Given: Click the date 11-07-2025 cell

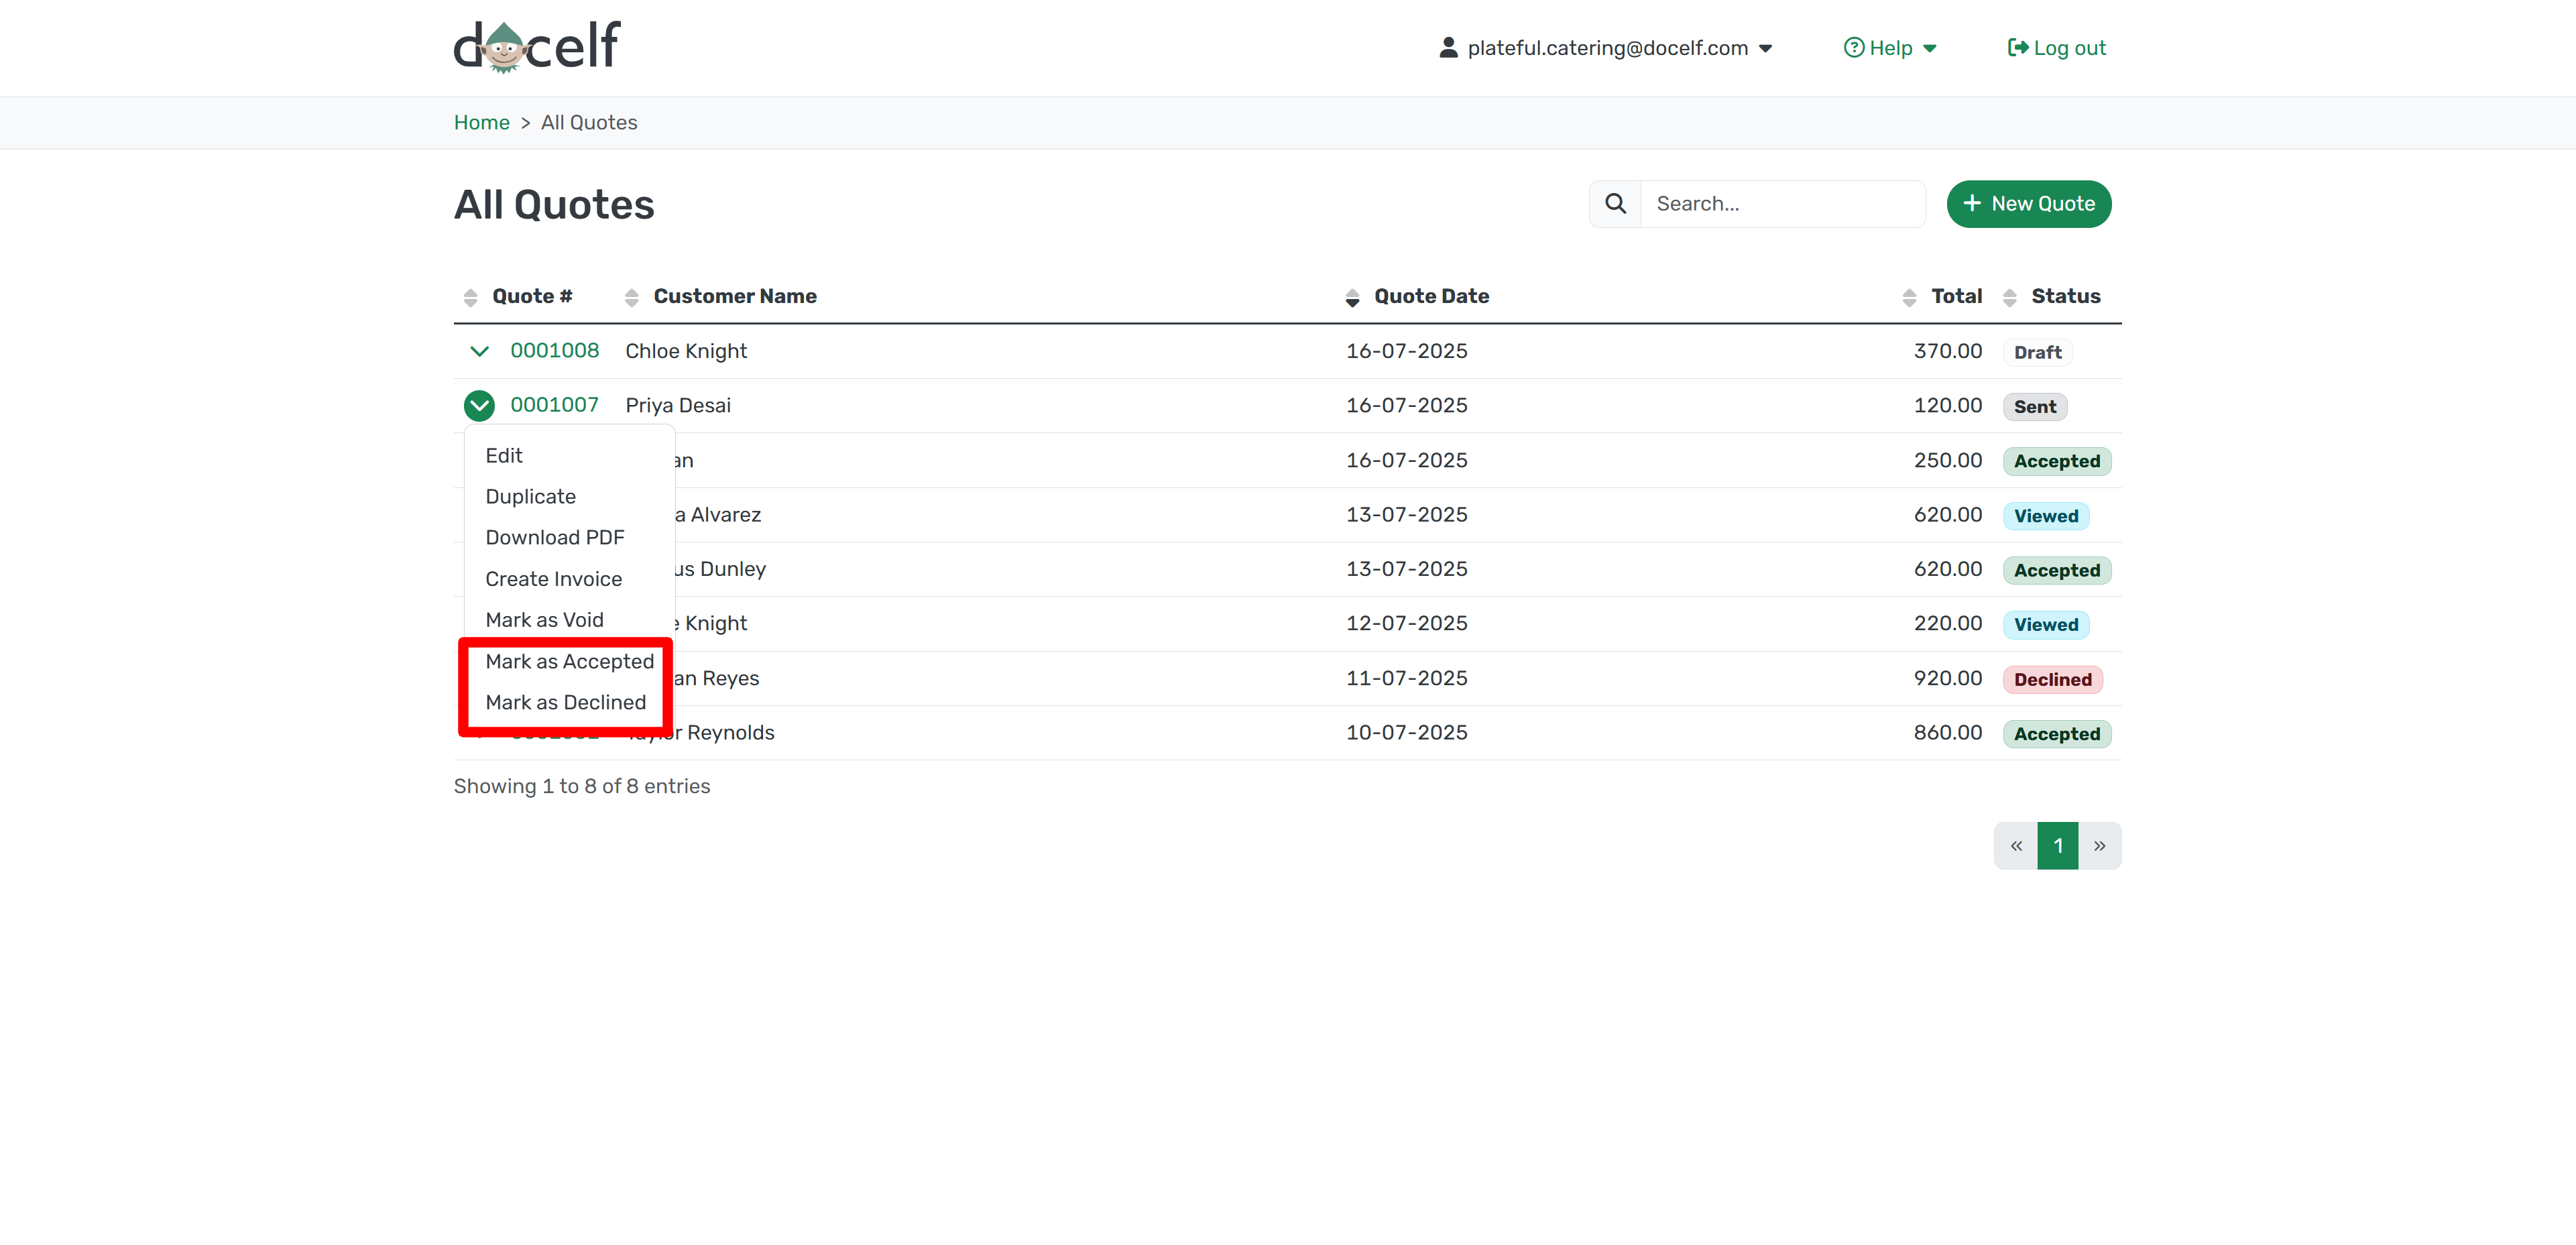Looking at the screenshot, I should tap(1406, 678).
